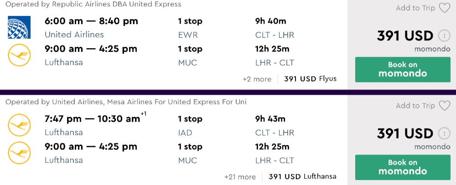Click the first Add to Trip label
456x185 pixels.
coord(415,8)
